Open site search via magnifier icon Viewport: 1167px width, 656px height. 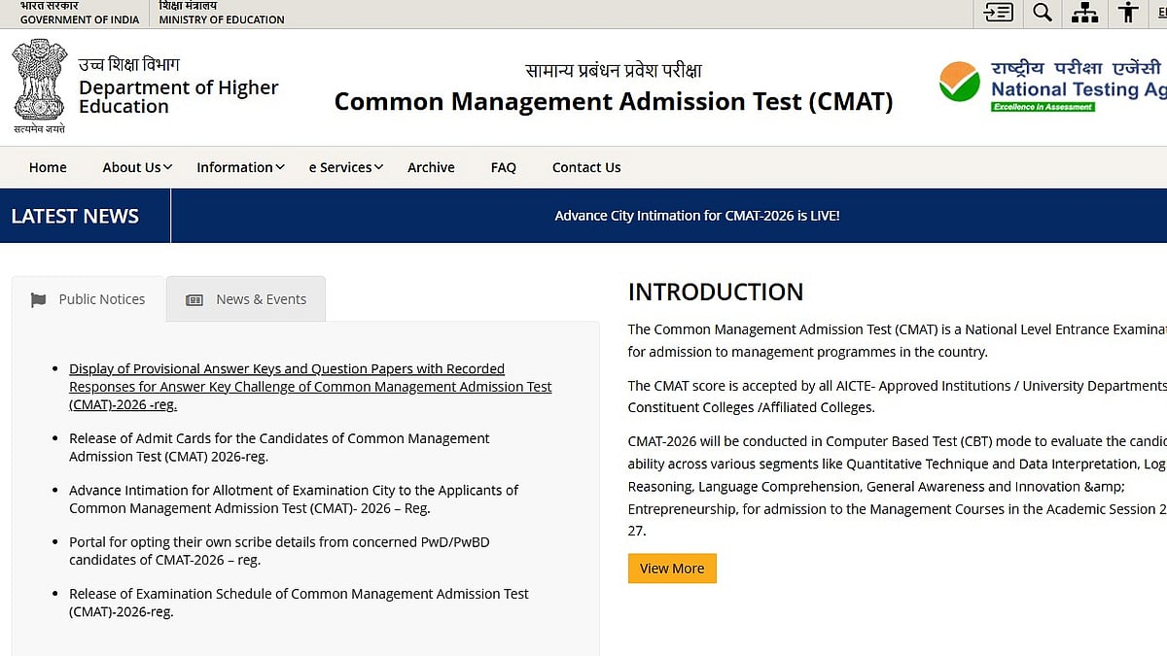tap(1042, 14)
